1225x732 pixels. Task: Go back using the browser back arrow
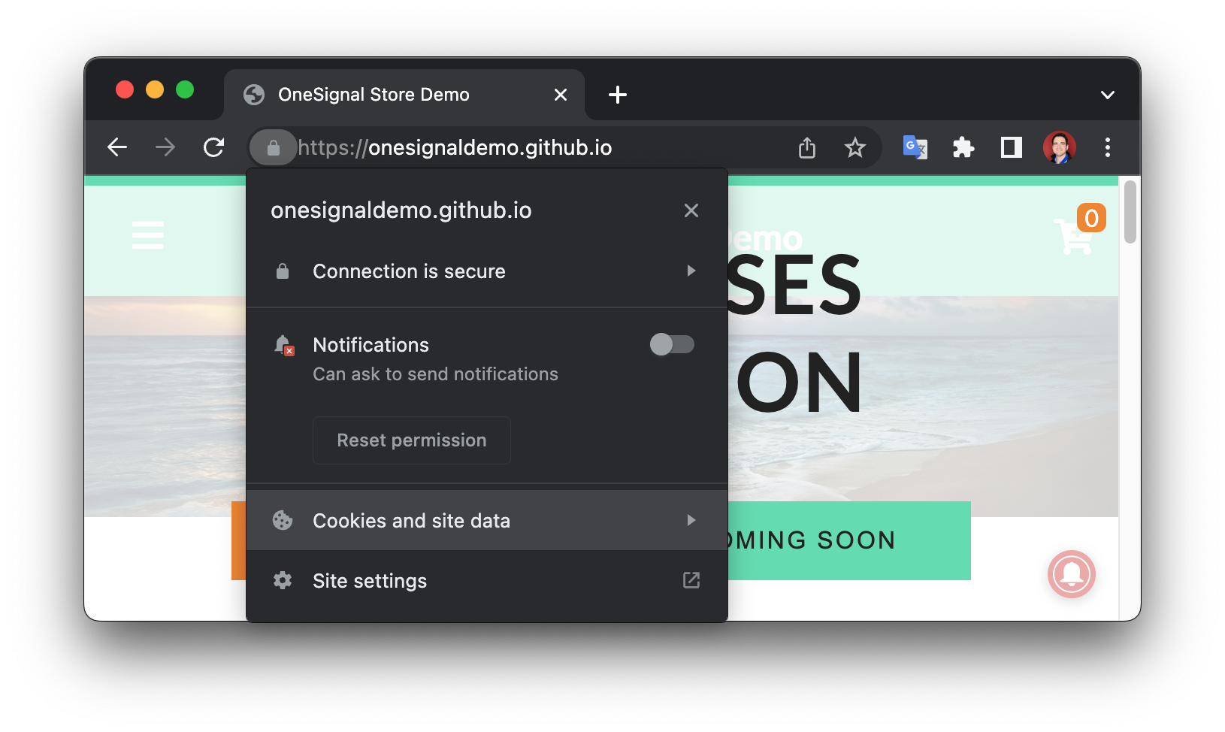coord(117,147)
